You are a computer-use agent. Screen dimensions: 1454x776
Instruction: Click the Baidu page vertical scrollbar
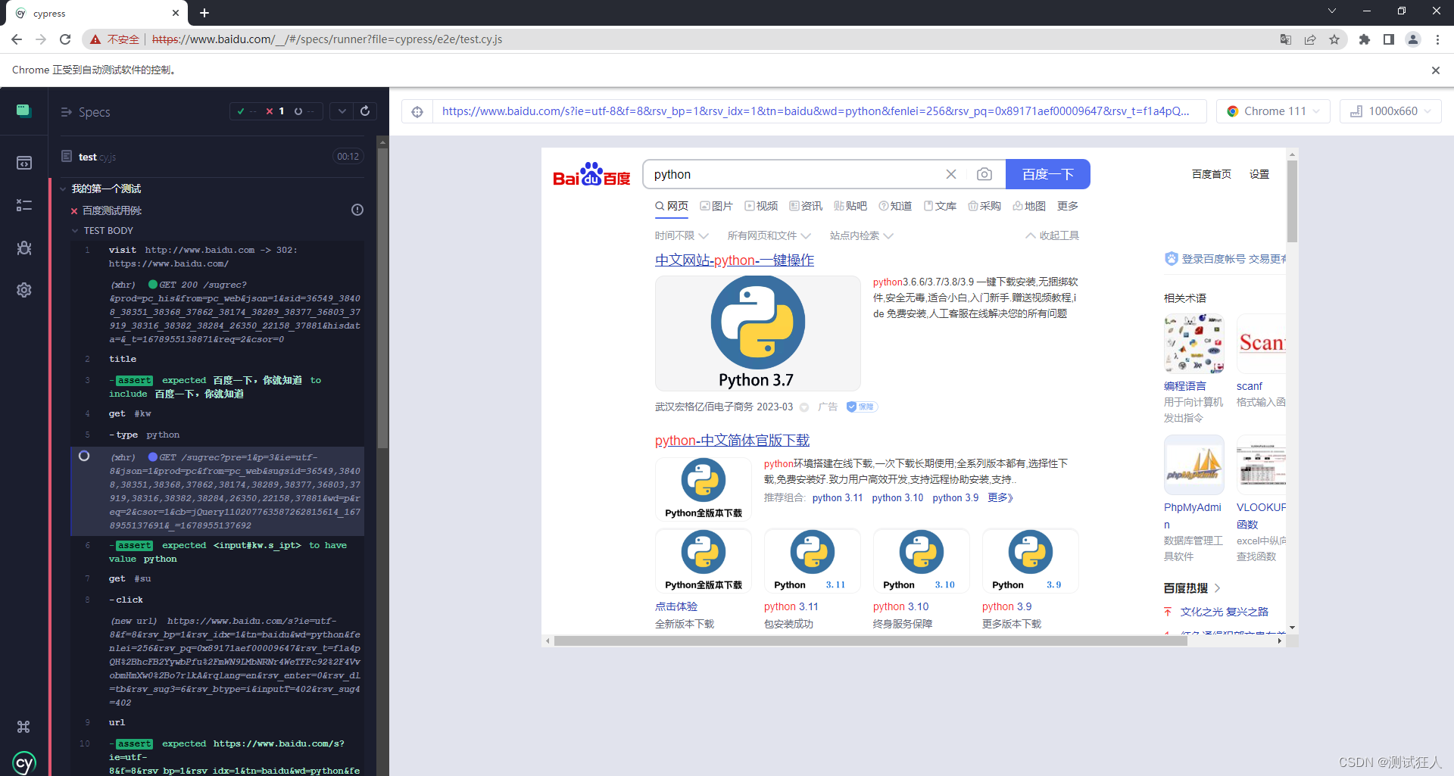click(x=1292, y=201)
